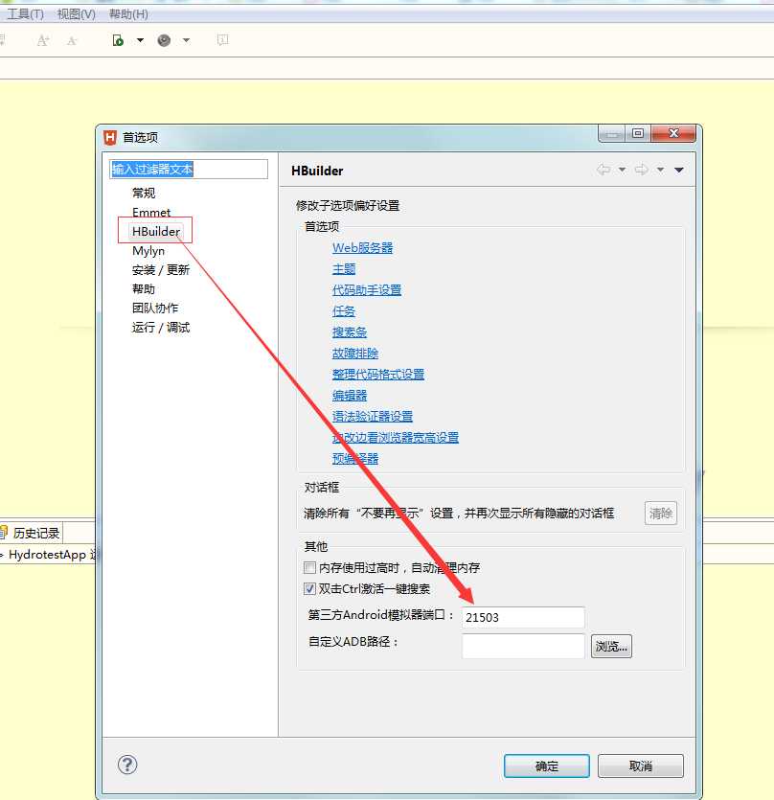The image size is (774, 800).
Task: Open the 搜索条 link
Action: 350,332
